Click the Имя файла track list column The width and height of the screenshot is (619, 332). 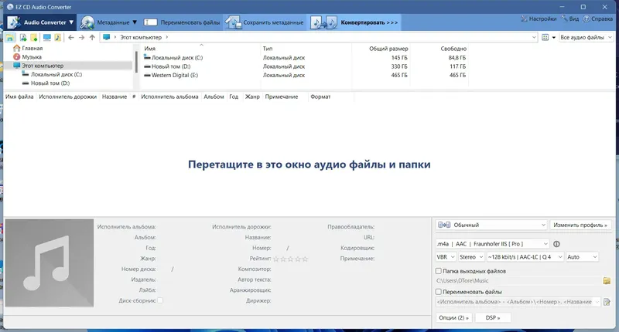pos(19,97)
